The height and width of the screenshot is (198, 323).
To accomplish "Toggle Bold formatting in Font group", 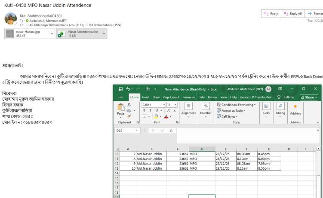I will click(x=144, y=110).
